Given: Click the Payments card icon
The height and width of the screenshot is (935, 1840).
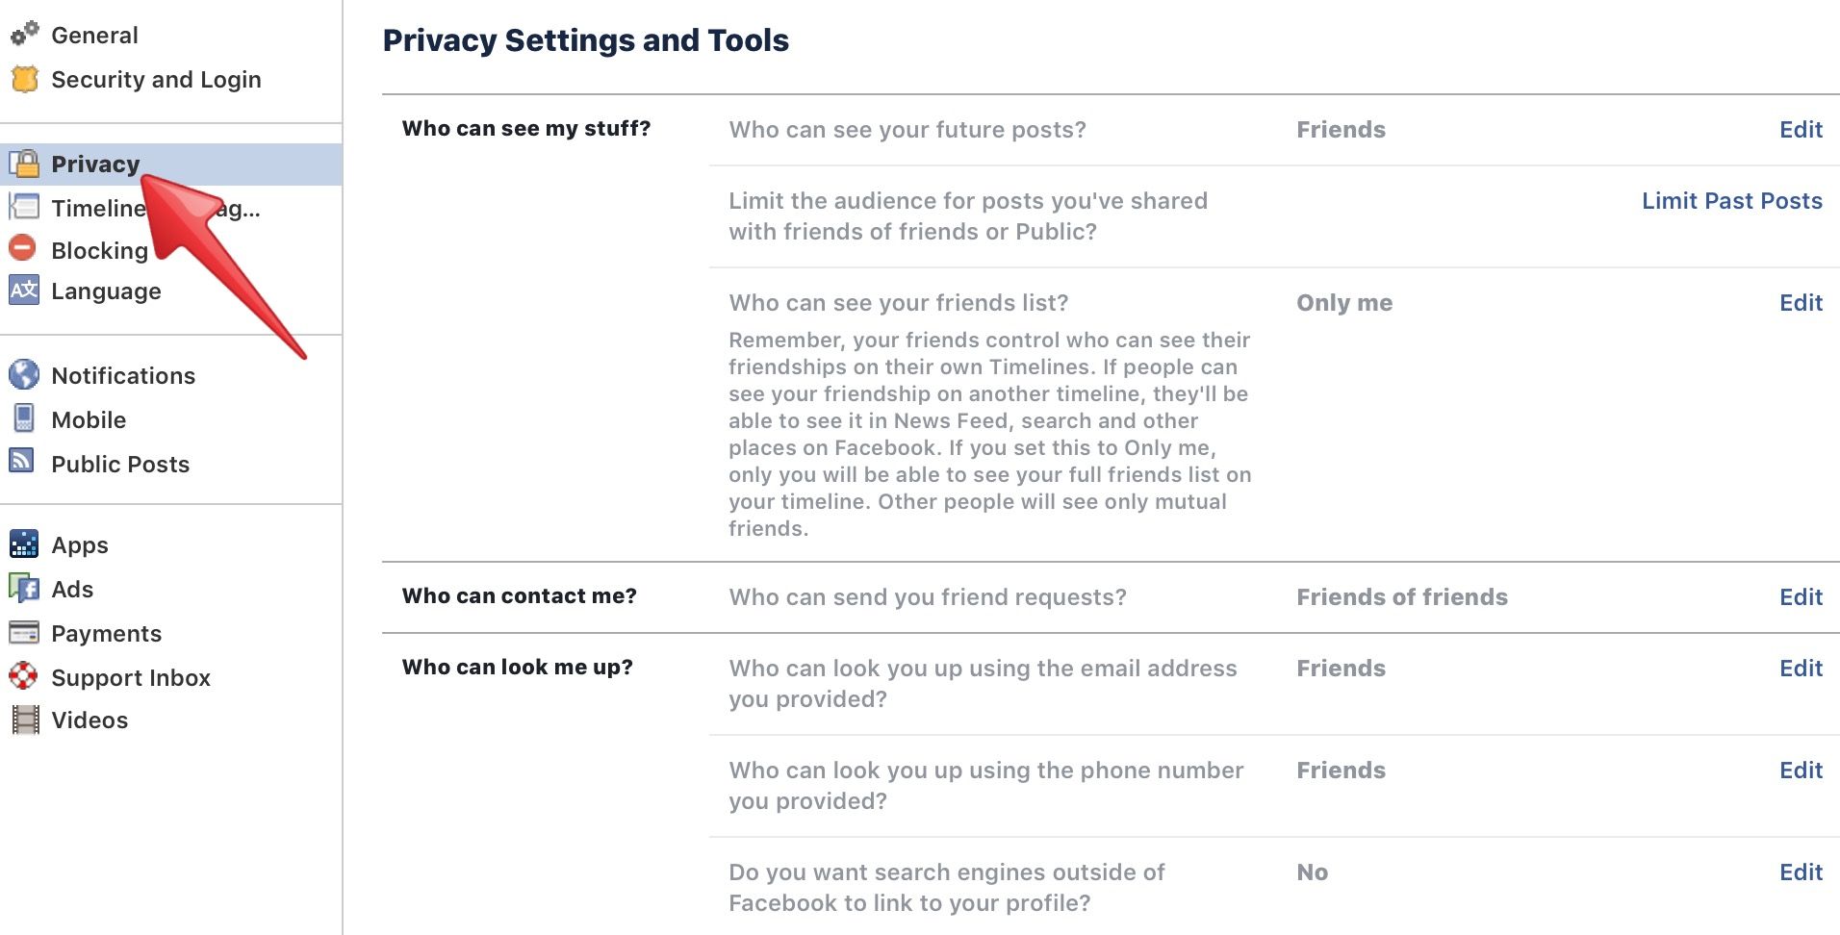Looking at the screenshot, I should coord(24,632).
